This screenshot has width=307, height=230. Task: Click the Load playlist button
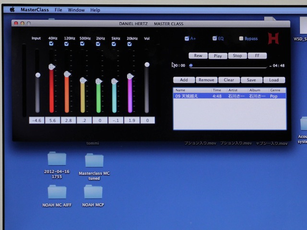pos(274,80)
